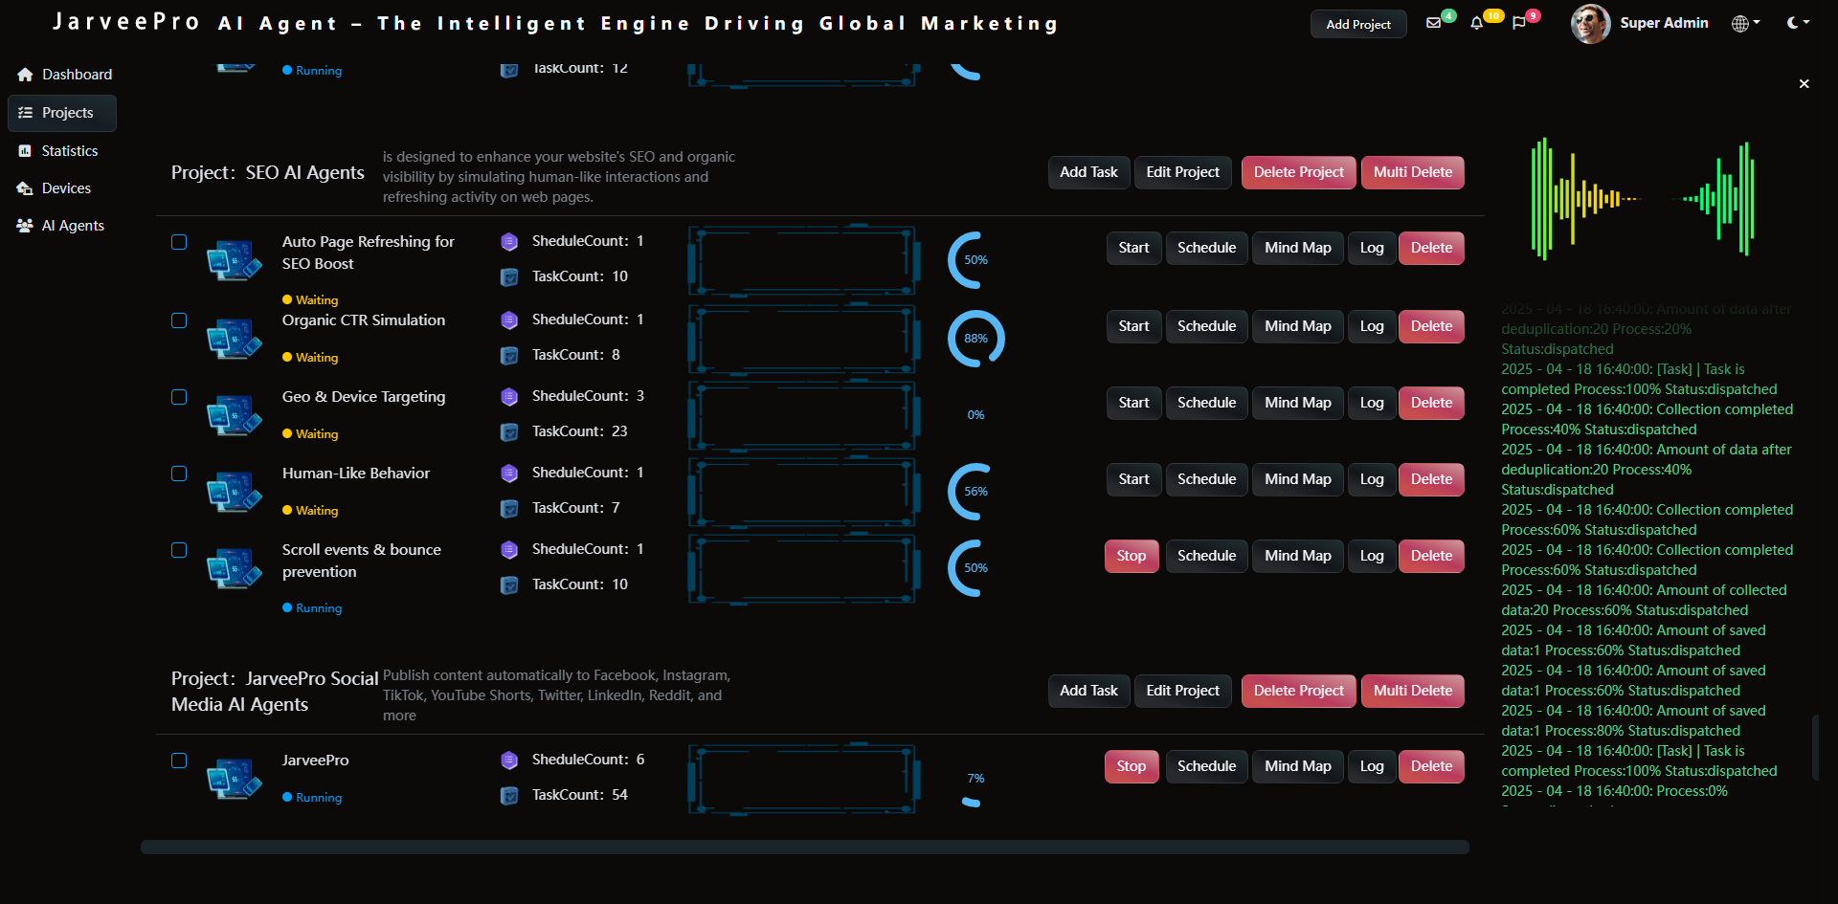Expand the moon theme dropdown
Viewport: 1838px width, 904px height.
point(1798,23)
